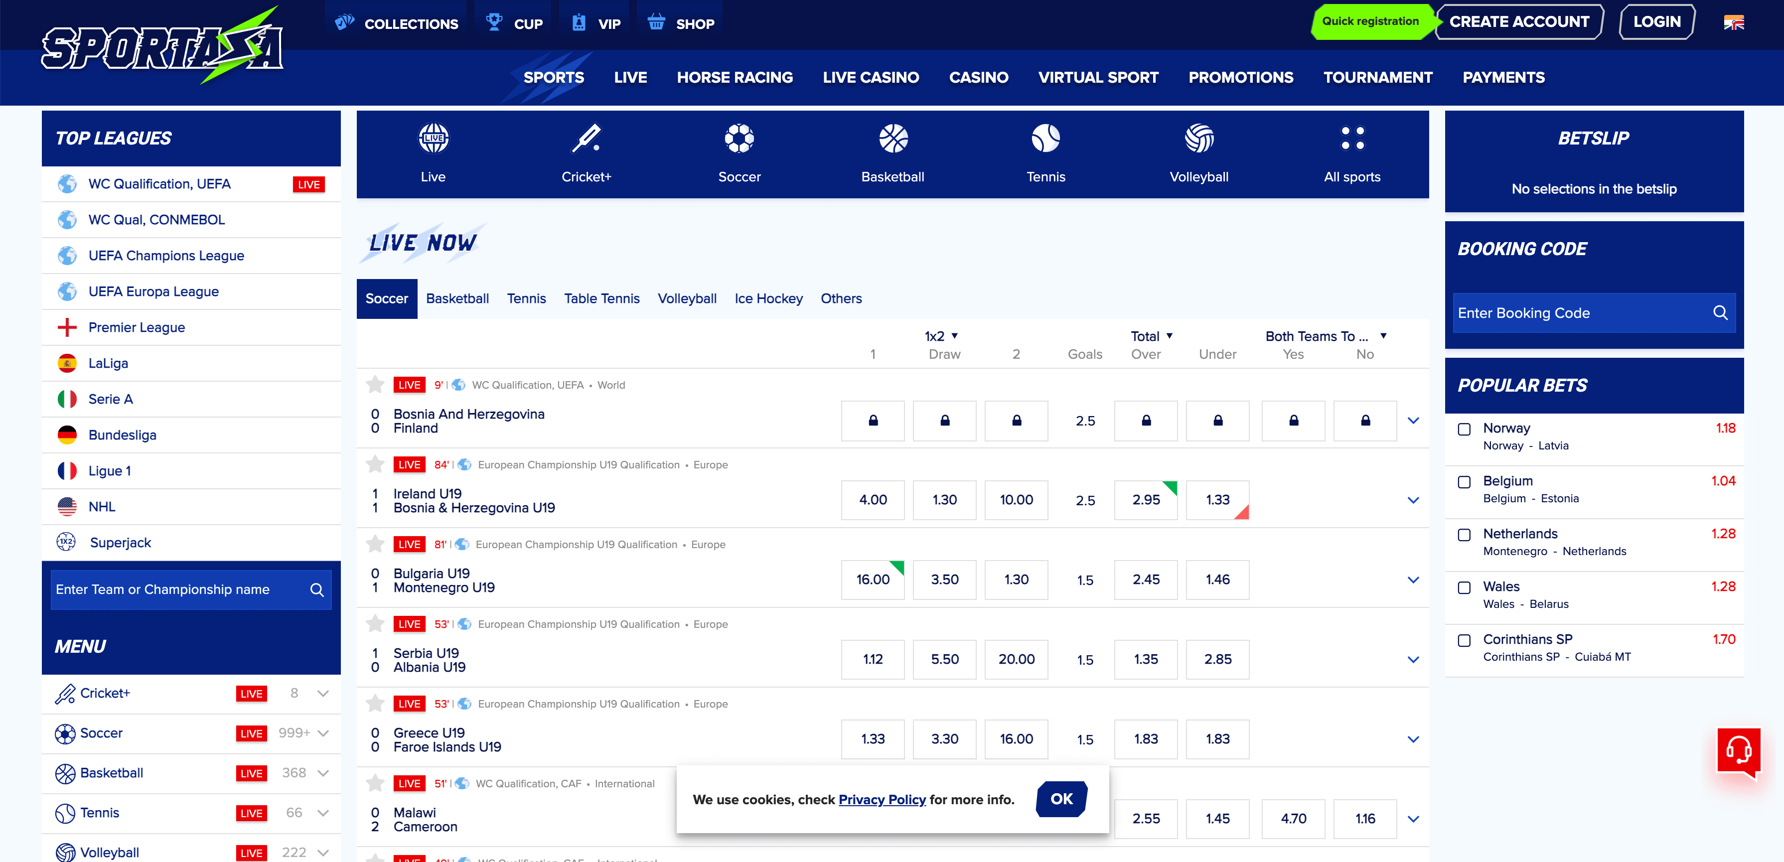
Task: Expand Ireland U19 match markets chevron
Action: pos(1413,500)
